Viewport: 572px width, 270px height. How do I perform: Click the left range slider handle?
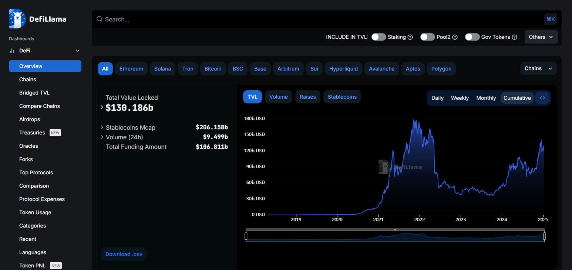point(246,236)
